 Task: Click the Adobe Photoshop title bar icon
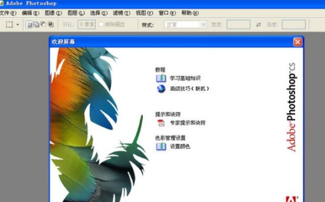(x=2, y=3)
